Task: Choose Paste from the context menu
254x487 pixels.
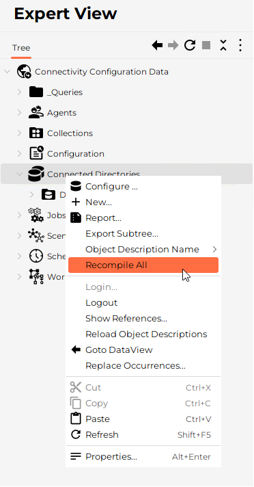Action: click(x=143, y=419)
